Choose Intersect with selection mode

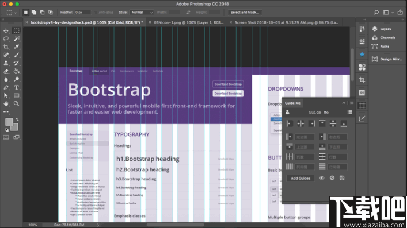point(51,13)
